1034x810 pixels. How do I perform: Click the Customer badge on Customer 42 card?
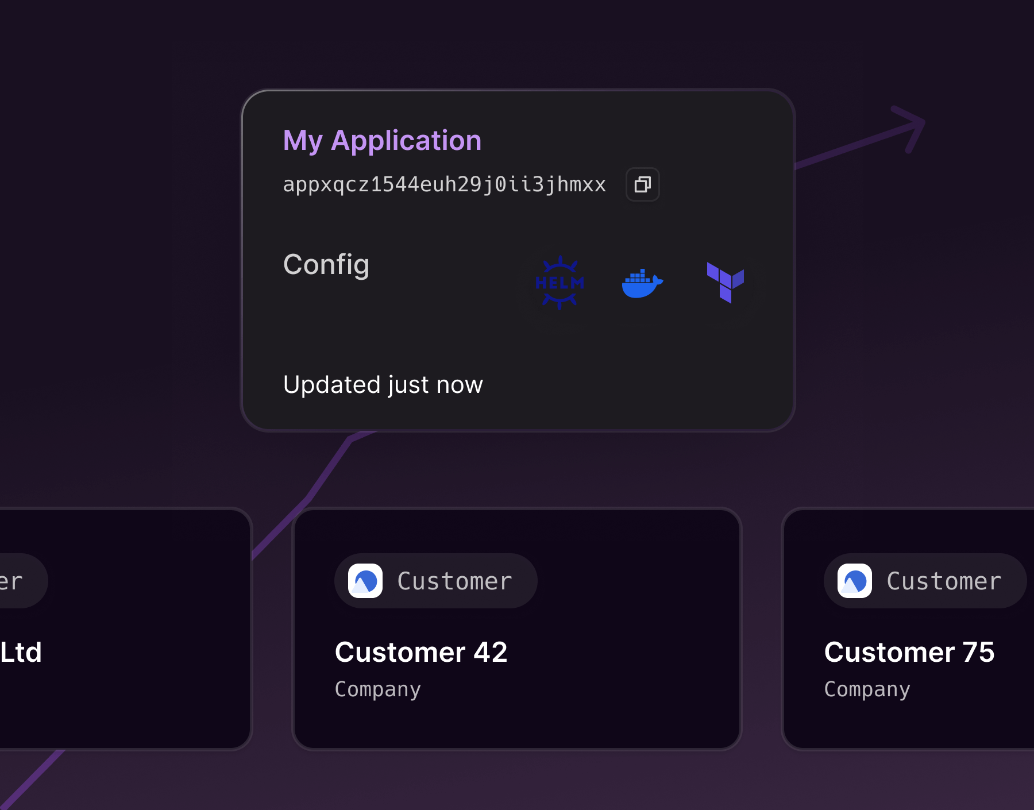point(436,581)
